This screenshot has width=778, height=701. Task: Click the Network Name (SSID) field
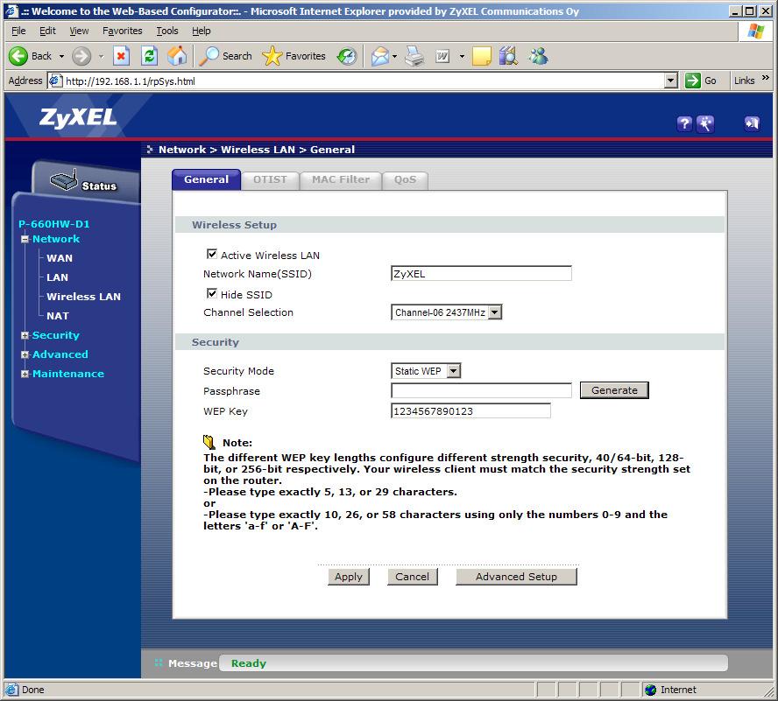click(481, 274)
